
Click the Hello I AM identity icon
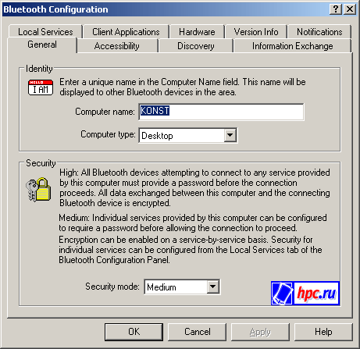coord(41,87)
